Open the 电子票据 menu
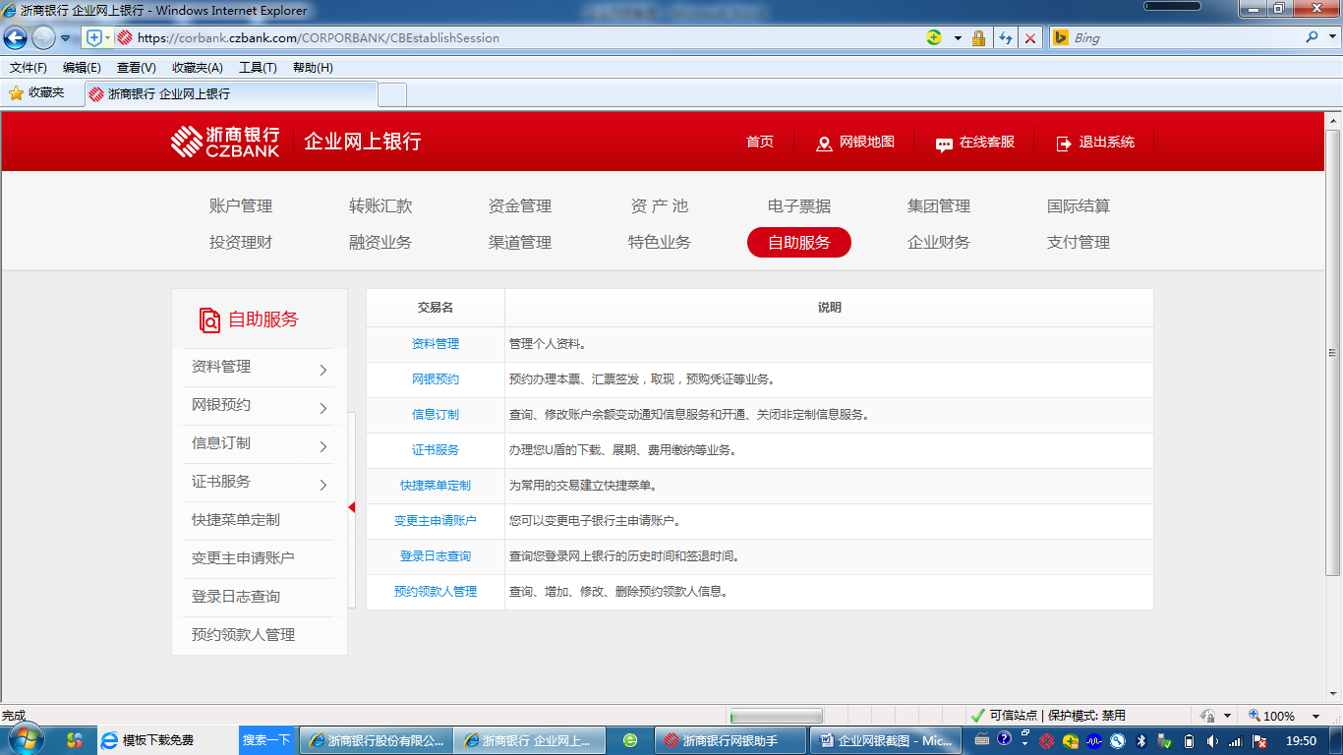The height and width of the screenshot is (755, 1343). click(x=799, y=206)
